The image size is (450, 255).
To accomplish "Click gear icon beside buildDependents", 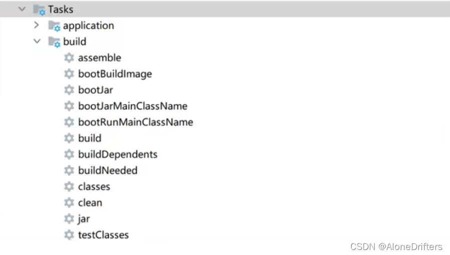I will 69,154.
